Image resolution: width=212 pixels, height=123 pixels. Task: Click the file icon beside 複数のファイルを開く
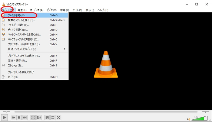(x=3, y=20)
